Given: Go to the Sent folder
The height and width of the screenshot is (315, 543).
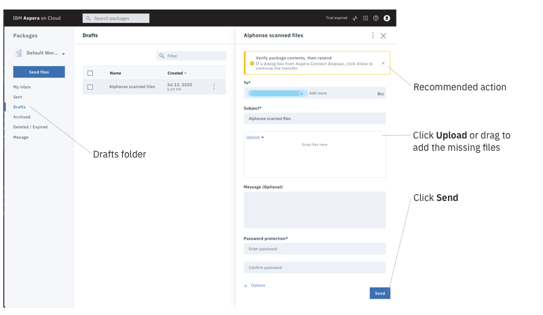Looking at the screenshot, I should tap(18, 97).
